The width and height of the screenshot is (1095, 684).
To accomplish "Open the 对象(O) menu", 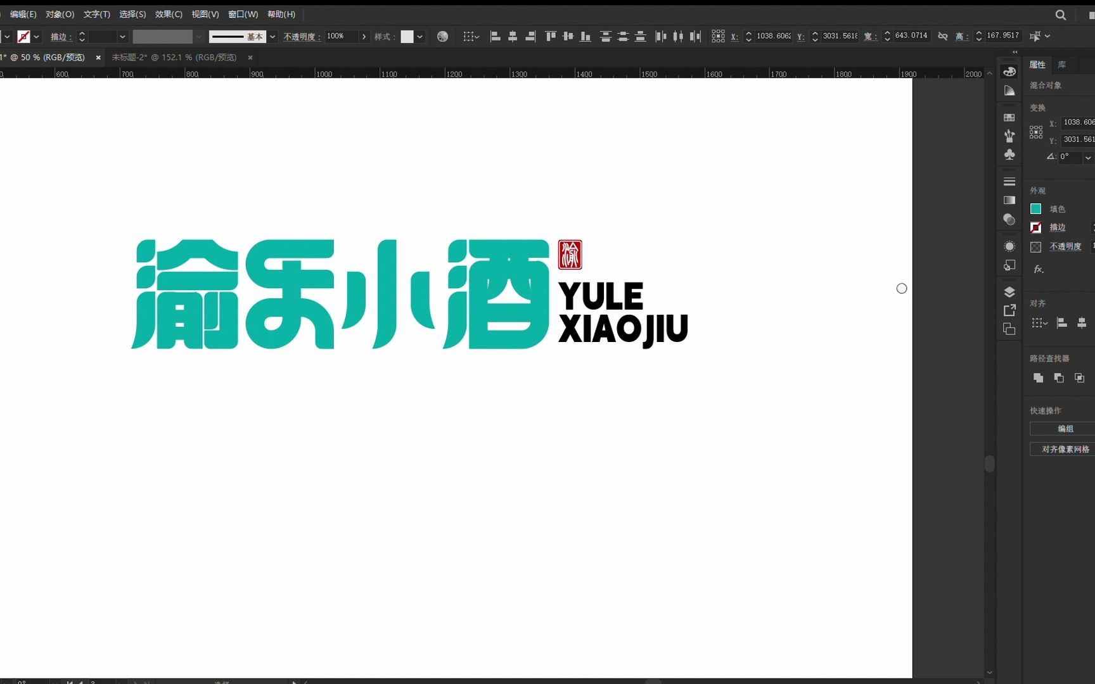I will 60,14.
